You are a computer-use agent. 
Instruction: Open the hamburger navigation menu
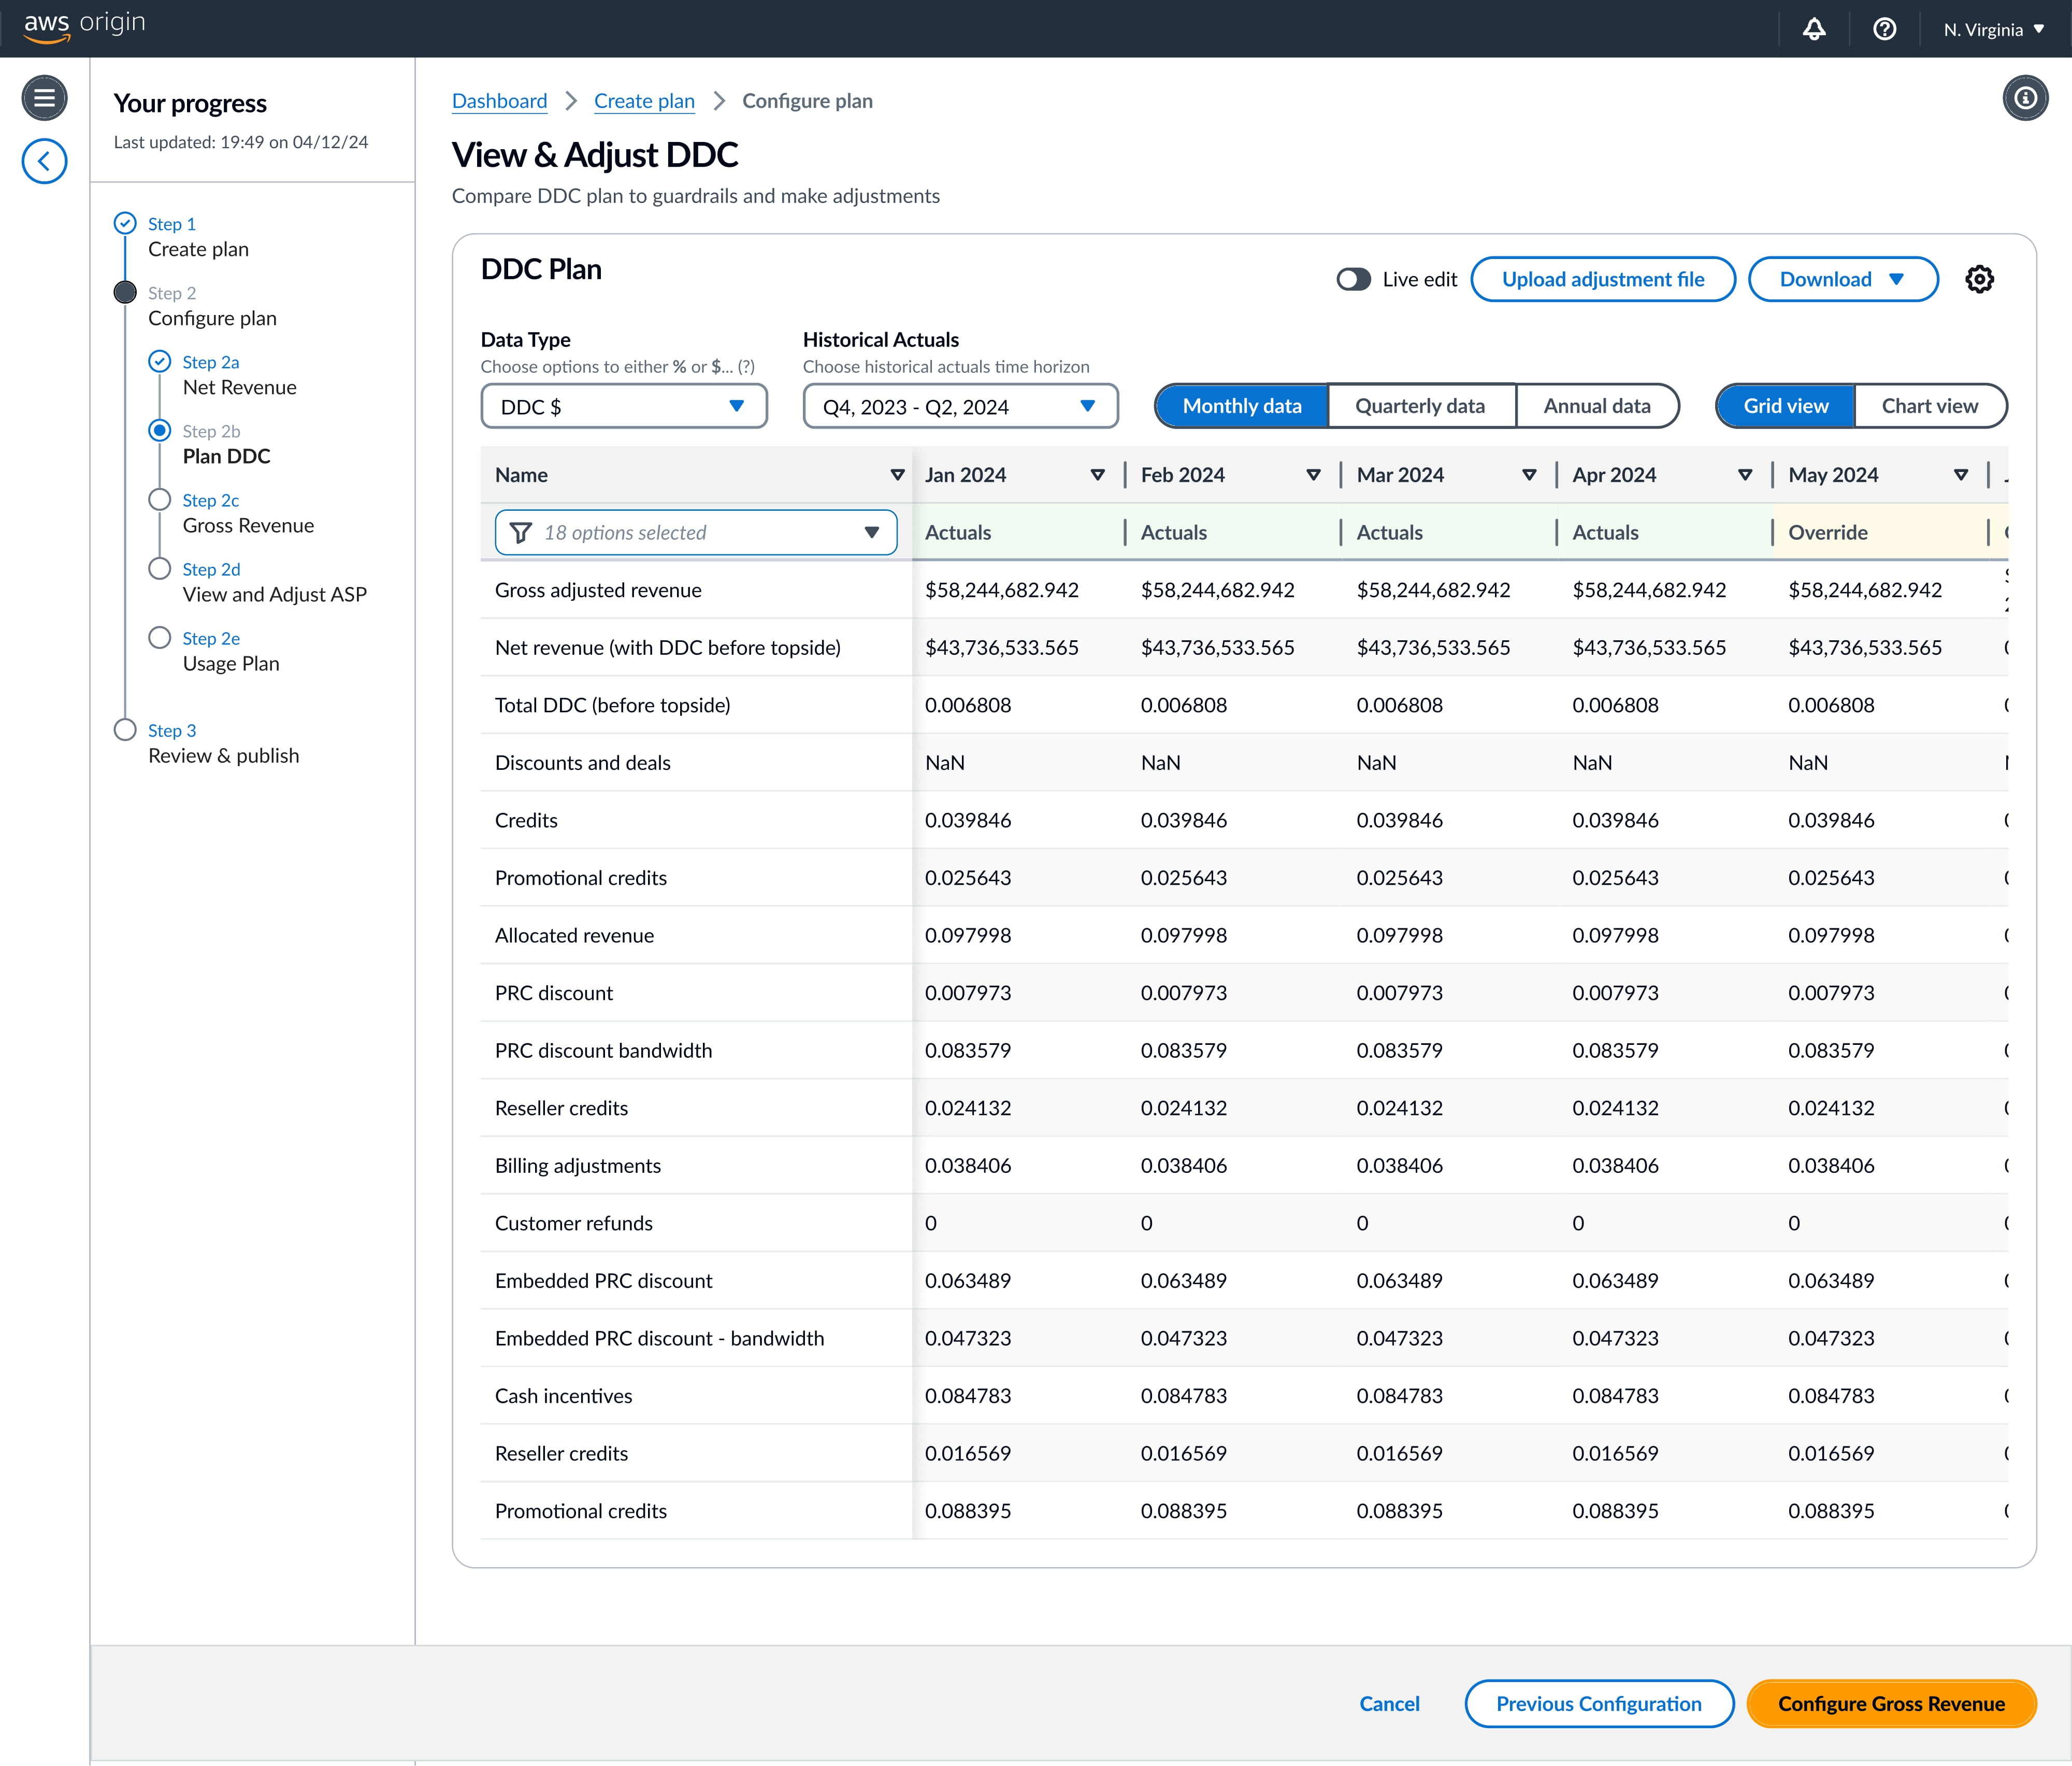tap(44, 98)
